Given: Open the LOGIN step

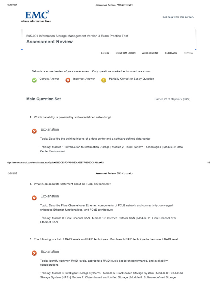Looking at the screenshot, I should click(105, 53).
